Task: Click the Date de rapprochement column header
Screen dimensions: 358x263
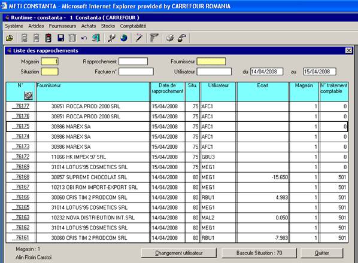Action: 168,92
